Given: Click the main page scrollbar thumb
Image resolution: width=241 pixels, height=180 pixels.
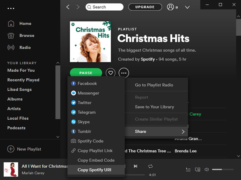Looking at the screenshot, I should [x=239, y=27].
